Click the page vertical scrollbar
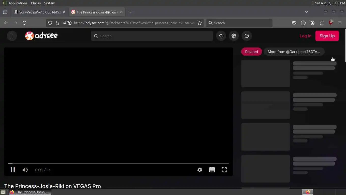 345,46
